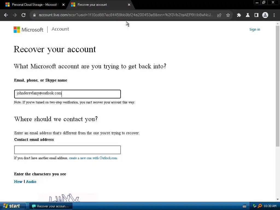Click the browser forward arrow
Screen dimensions: 280x210
(x=15, y=15)
